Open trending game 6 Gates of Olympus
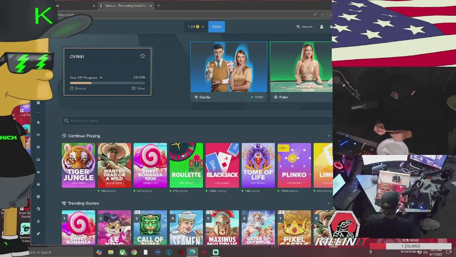456x257 pixels. [258, 228]
